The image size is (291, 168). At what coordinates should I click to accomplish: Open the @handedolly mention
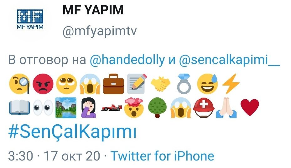[x=127, y=60]
